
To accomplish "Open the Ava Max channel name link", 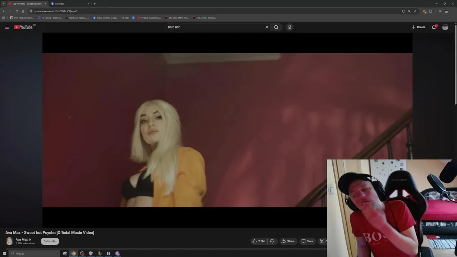I will (21, 240).
